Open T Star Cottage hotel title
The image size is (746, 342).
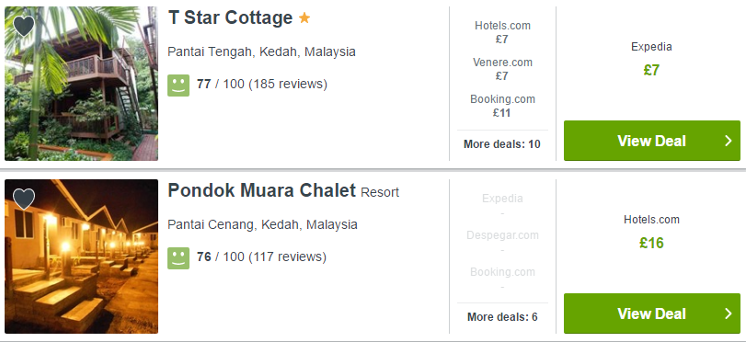point(230,18)
